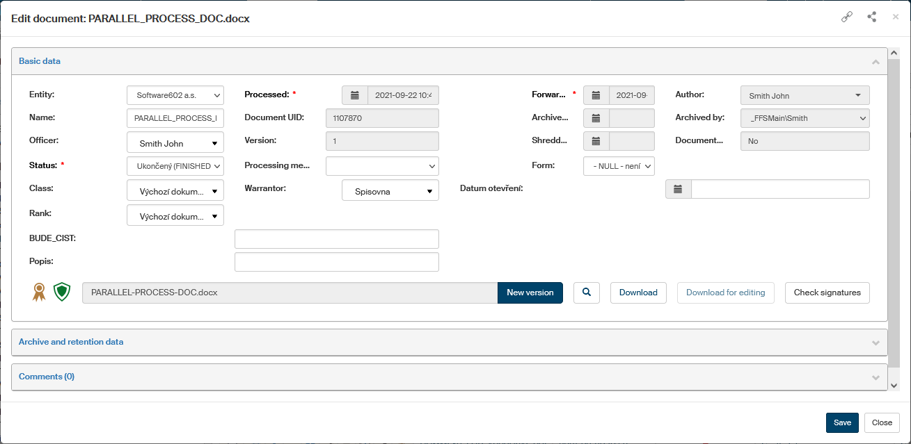Viewport: 911px width, 444px height.
Task: Click the Save button
Action: coord(842,422)
